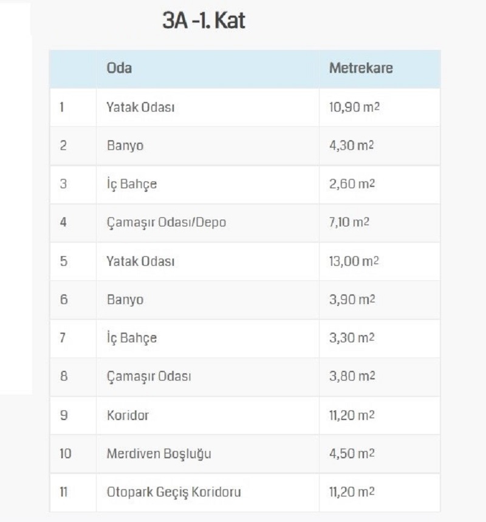Select the 'Oda' column header

click(119, 68)
